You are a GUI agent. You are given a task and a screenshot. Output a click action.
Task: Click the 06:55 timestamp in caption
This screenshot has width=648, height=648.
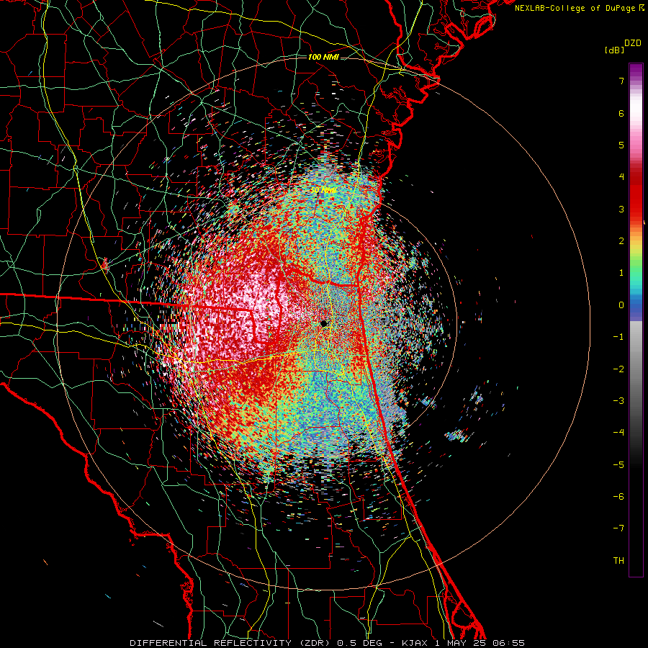(x=509, y=643)
